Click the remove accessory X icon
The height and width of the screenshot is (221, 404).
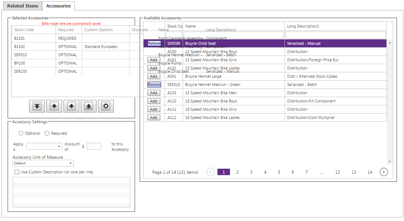pyautogui.click(x=106, y=106)
